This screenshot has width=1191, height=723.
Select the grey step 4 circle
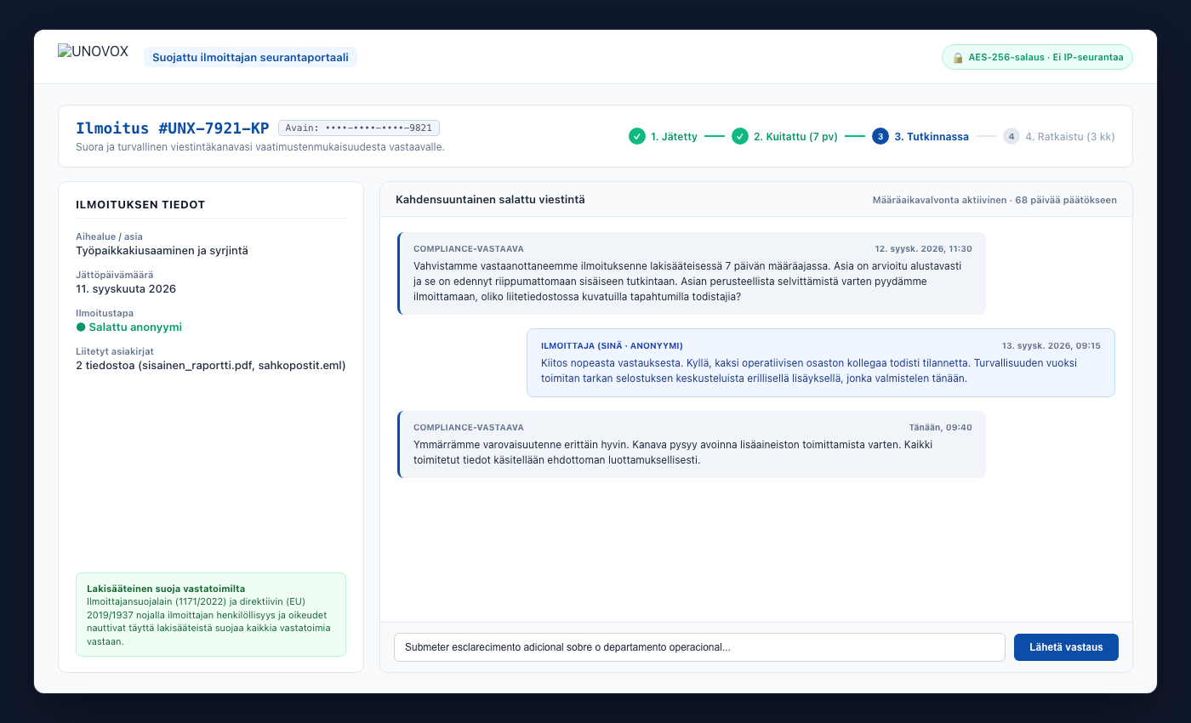pyautogui.click(x=1011, y=136)
